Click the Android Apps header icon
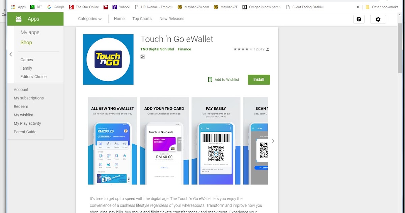Screen dimensions: 405x213 pos(19,19)
